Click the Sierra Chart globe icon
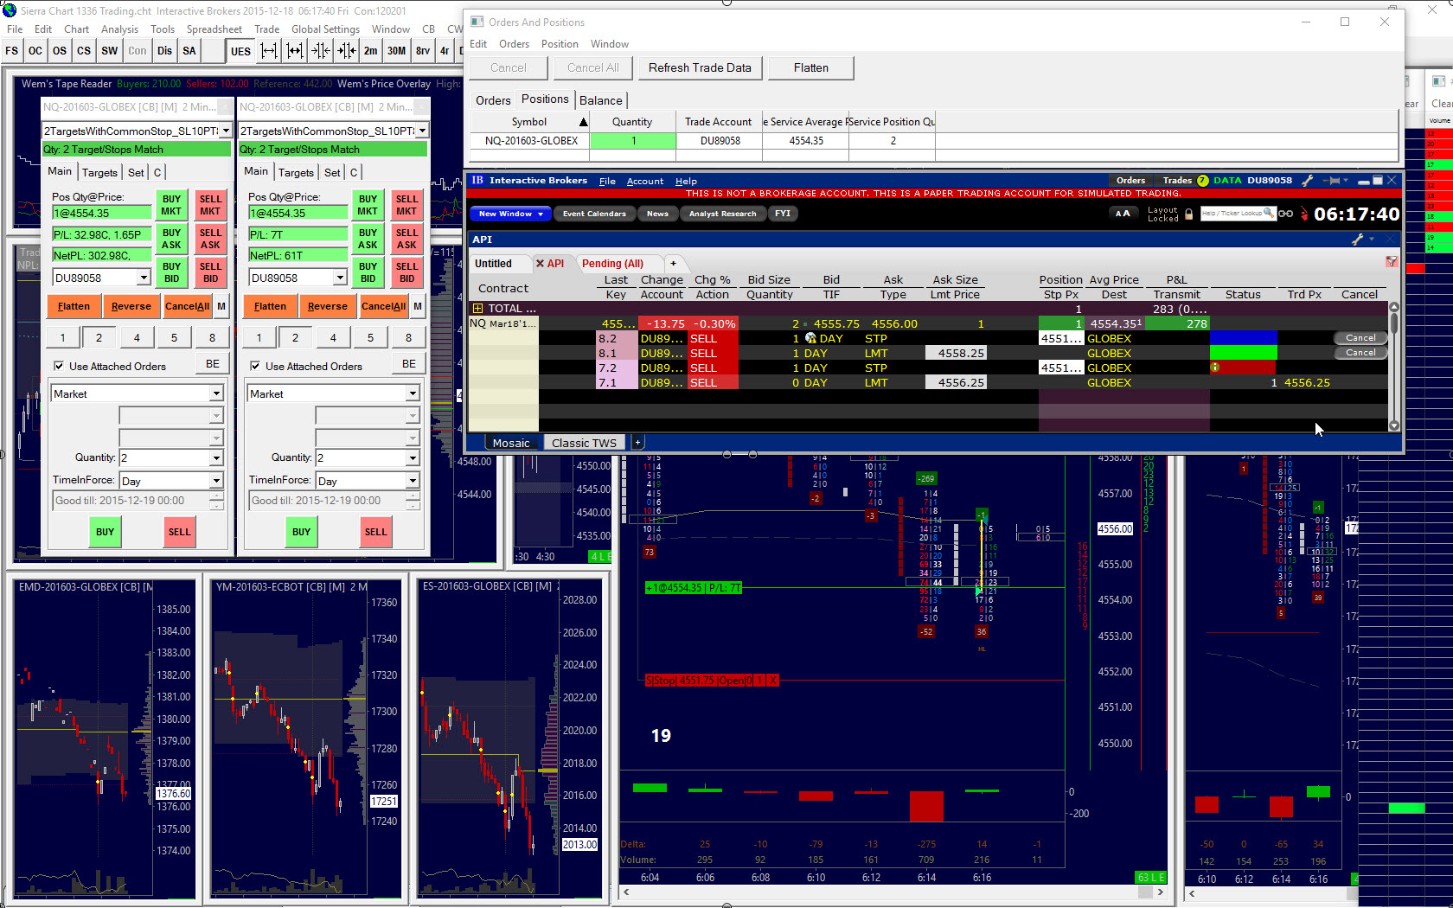 point(10,10)
